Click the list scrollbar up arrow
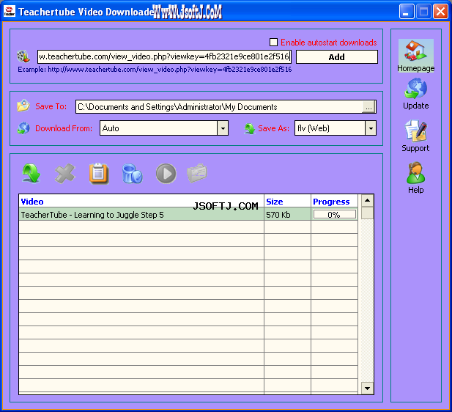The width and height of the screenshot is (452, 412). click(x=367, y=201)
